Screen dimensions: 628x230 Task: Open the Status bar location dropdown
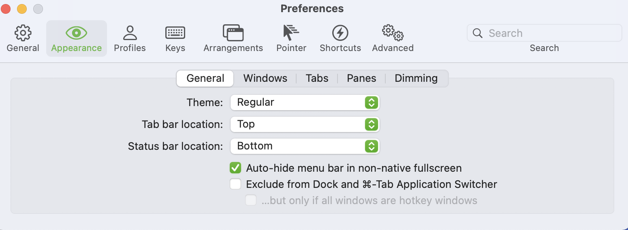[305, 146]
